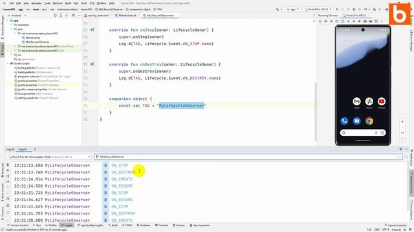Select settings.gradle.kts in project tree
Screen dimensions: 414x232
pos(36,98)
